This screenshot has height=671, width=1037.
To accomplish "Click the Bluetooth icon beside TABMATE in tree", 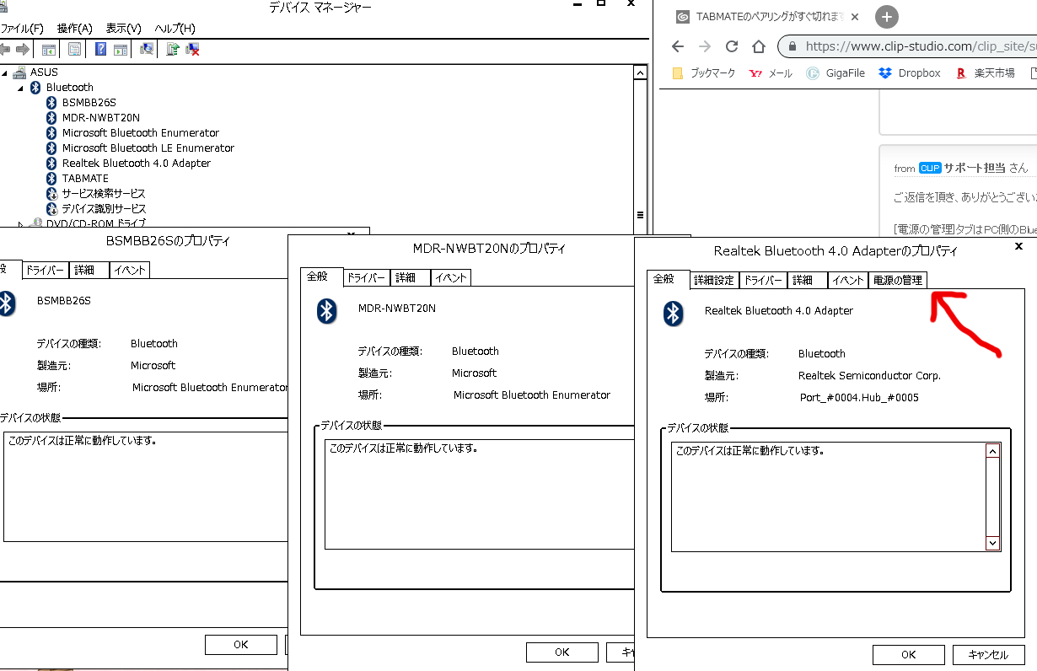I will [x=52, y=179].
